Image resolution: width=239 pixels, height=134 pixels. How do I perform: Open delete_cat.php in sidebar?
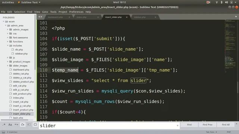pos(21,74)
